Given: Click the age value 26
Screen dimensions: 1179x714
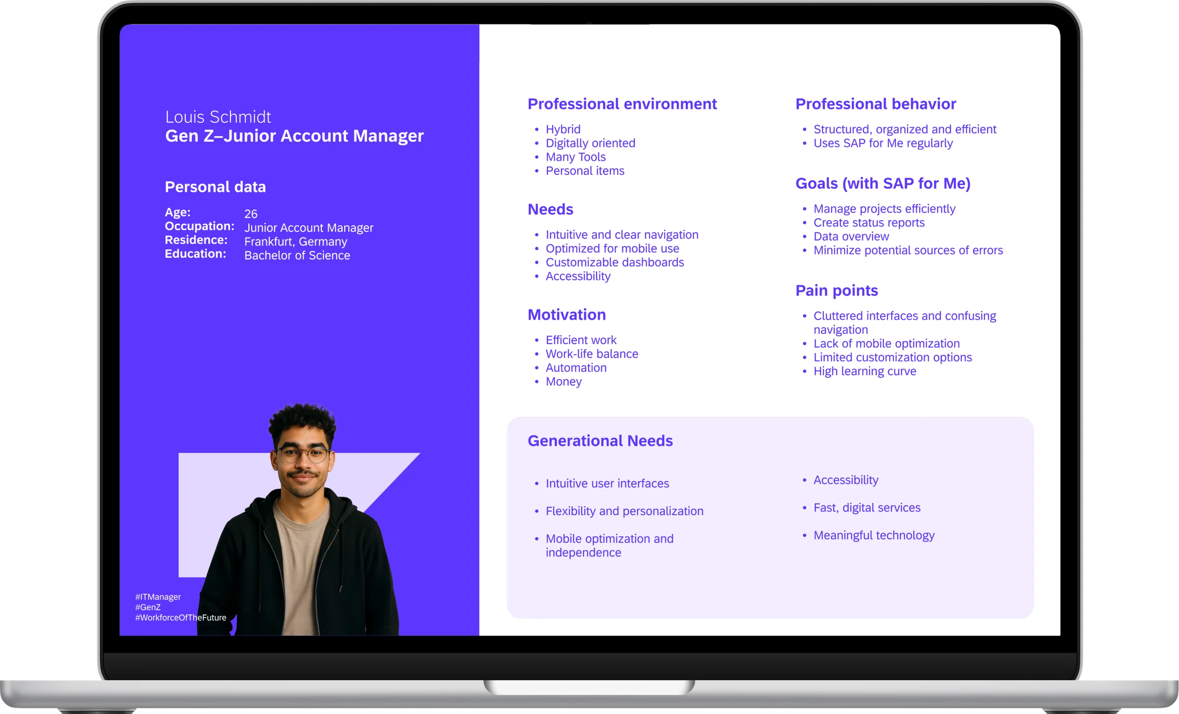Looking at the screenshot, I should pyautogui.click(x=251, y=214).
